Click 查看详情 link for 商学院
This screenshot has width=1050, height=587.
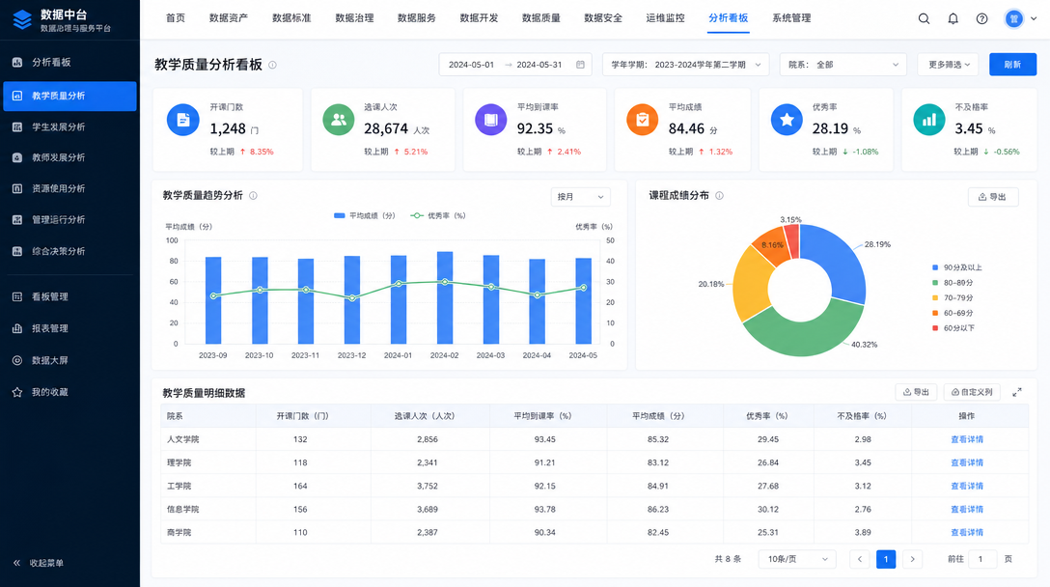[967, 533]
